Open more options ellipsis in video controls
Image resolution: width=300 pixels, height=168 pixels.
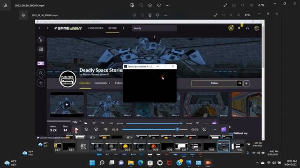pyautogui.click(x=214, y=130)
